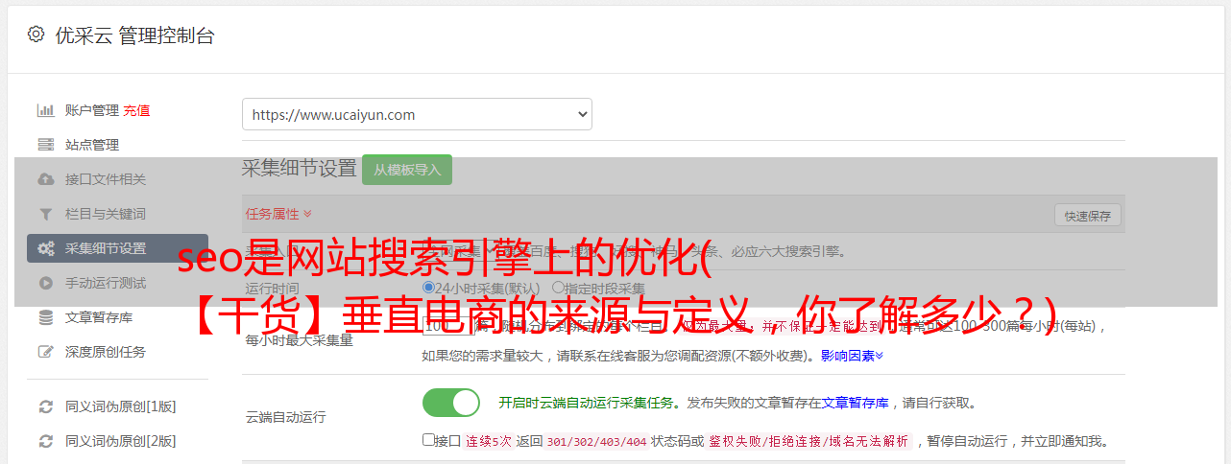Click the bar chart icon for 账户管理
This screenshot has width=1231, height=464.
click(45, 110)
